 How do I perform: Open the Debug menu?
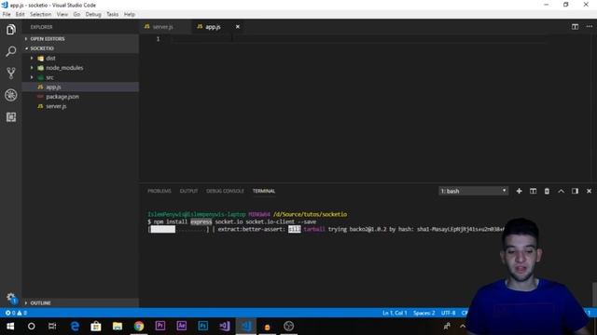[x=93, y=14]
